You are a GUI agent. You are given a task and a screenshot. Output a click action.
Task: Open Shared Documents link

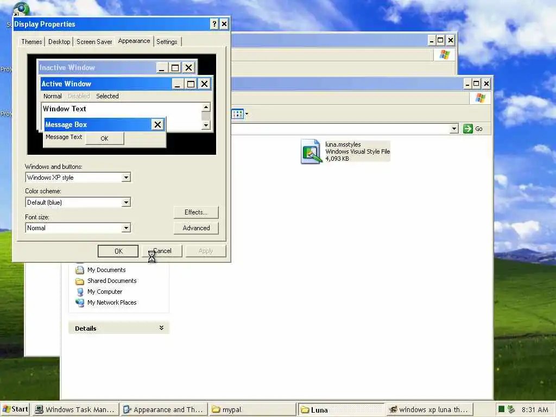[112, 281]
